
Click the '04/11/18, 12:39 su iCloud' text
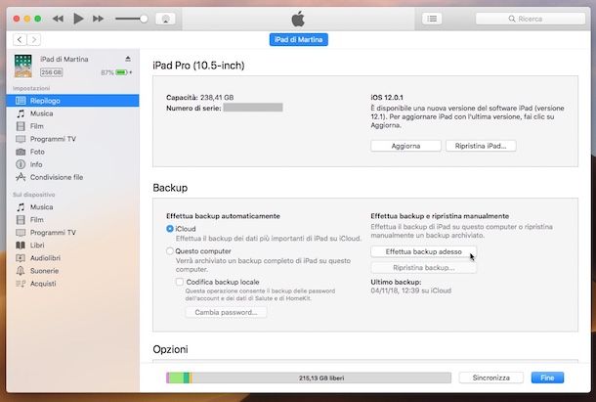[411, 290]
